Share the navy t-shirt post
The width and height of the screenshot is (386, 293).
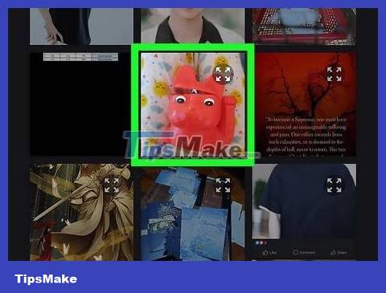339,252
